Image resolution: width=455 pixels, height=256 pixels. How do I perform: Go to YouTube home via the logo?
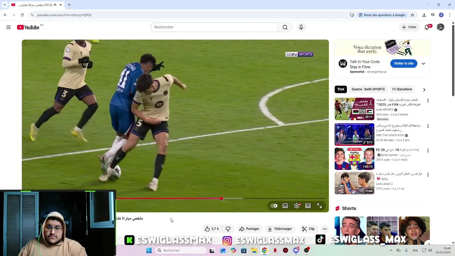(28, 27)
